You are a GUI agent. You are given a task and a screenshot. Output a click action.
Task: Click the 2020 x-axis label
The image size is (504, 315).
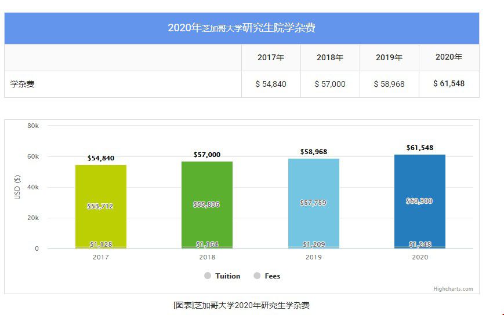420,257
